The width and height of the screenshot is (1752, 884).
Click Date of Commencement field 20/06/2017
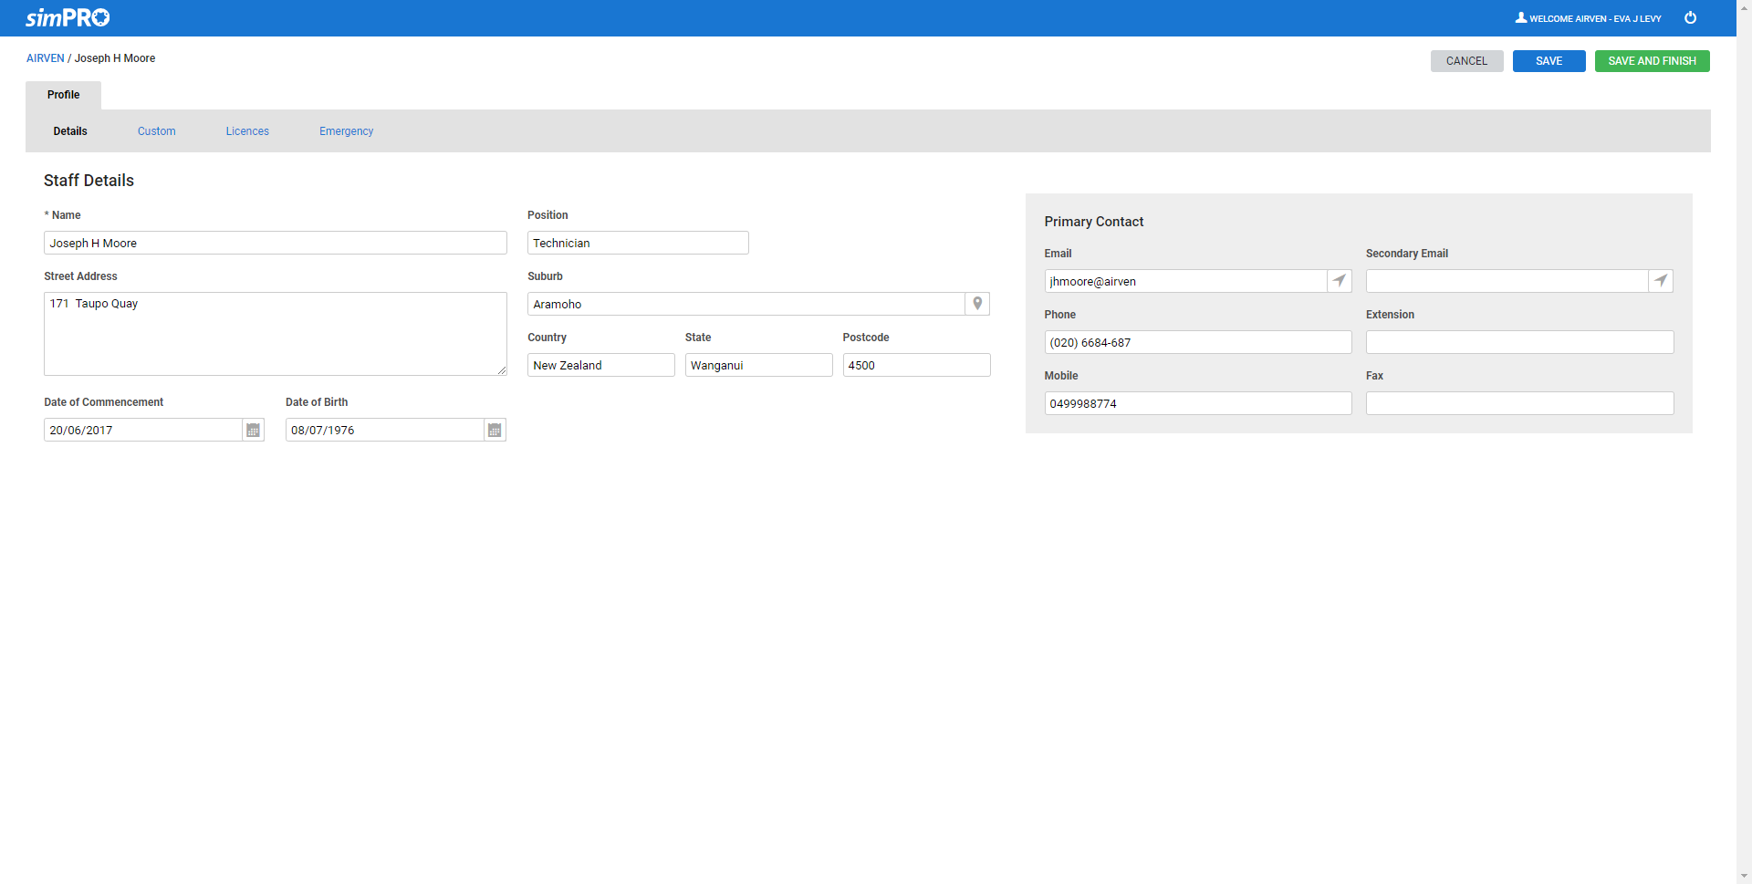[143, 430]
